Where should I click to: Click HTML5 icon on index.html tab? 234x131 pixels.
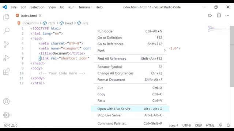(18, 15)
